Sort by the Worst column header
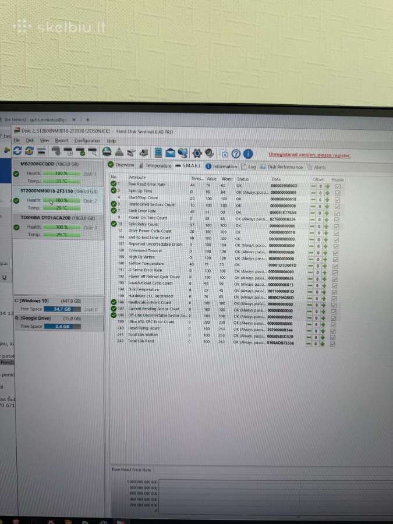 [x=227, y=179]
